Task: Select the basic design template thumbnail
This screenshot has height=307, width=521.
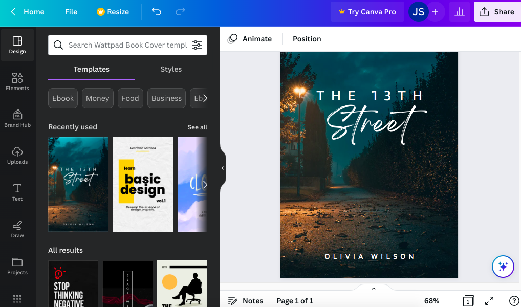Action: click(142, 184)
